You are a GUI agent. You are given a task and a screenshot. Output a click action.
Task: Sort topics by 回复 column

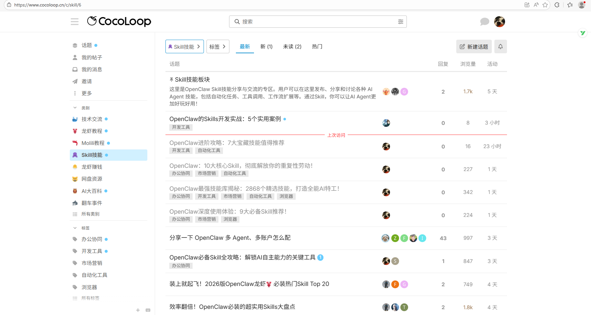443,64
